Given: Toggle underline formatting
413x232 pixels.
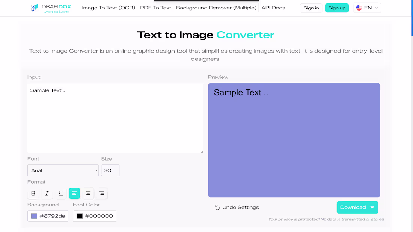Looking at the screenshot, I should (x=60, y=193).
